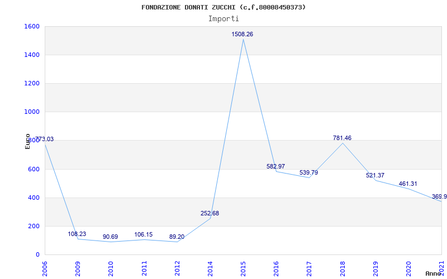
Task: Click the 2018 x-axis year label
Action: (343, 268)
